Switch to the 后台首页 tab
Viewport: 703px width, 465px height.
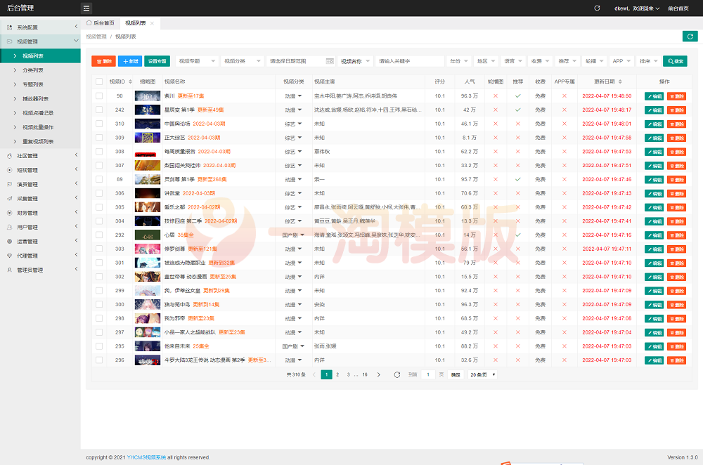click(100, 23)
